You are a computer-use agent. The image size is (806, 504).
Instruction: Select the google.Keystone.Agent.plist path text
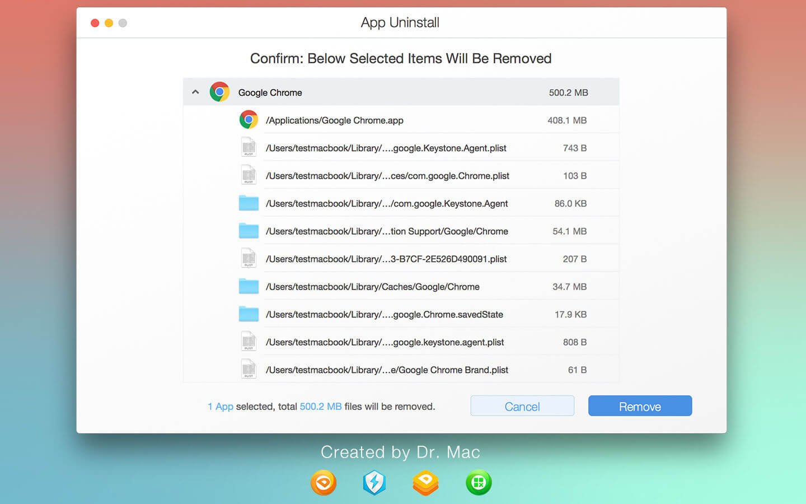386,148
